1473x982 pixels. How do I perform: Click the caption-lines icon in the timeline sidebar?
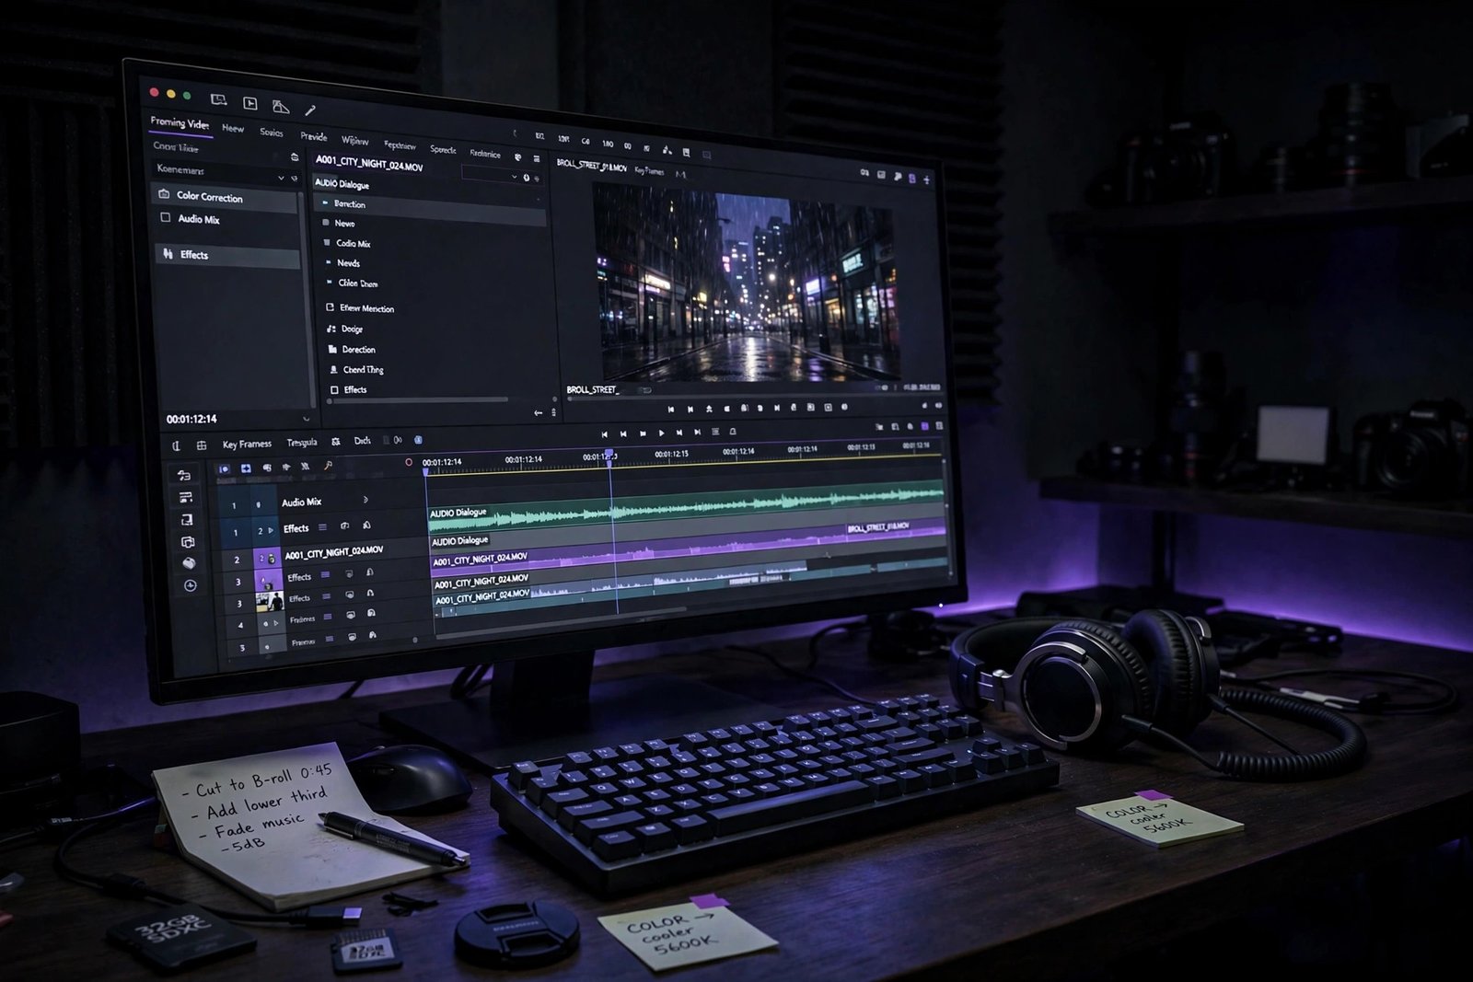(185, 498)
